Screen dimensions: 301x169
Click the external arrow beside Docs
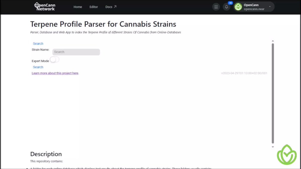click(x=115, y=7)
